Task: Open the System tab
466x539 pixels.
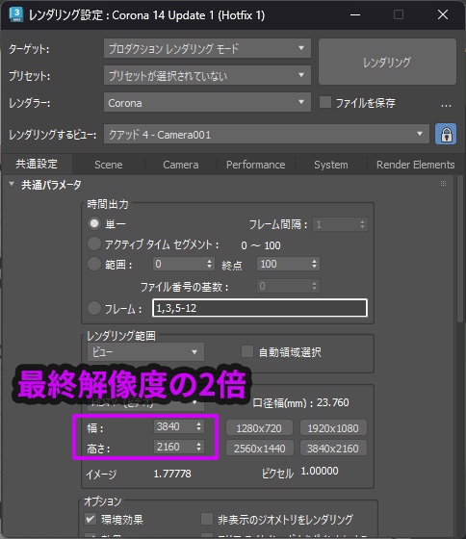Action: [331, 165]
